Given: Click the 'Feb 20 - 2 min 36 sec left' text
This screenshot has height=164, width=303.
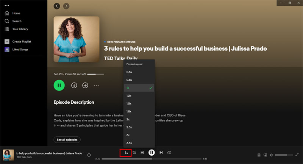Looking at the screenshot, I should (70, 74).
